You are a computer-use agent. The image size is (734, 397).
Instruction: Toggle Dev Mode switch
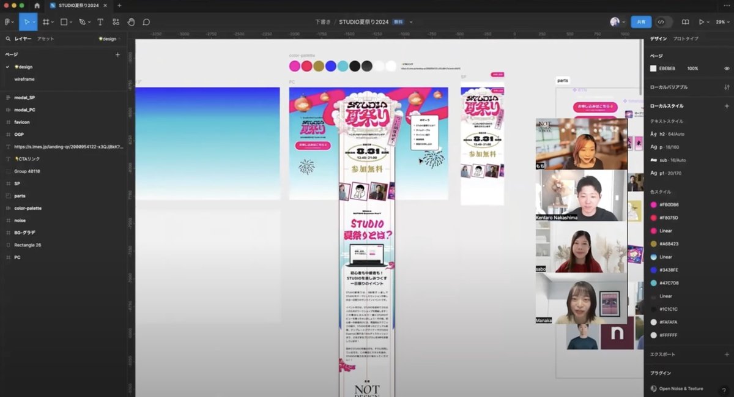[x=663, y=22]
